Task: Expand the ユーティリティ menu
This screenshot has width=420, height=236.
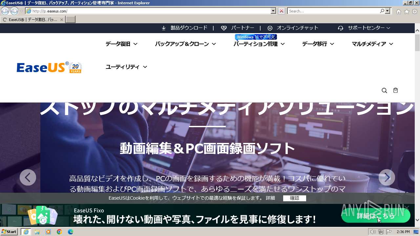Action: coord(126,67)
